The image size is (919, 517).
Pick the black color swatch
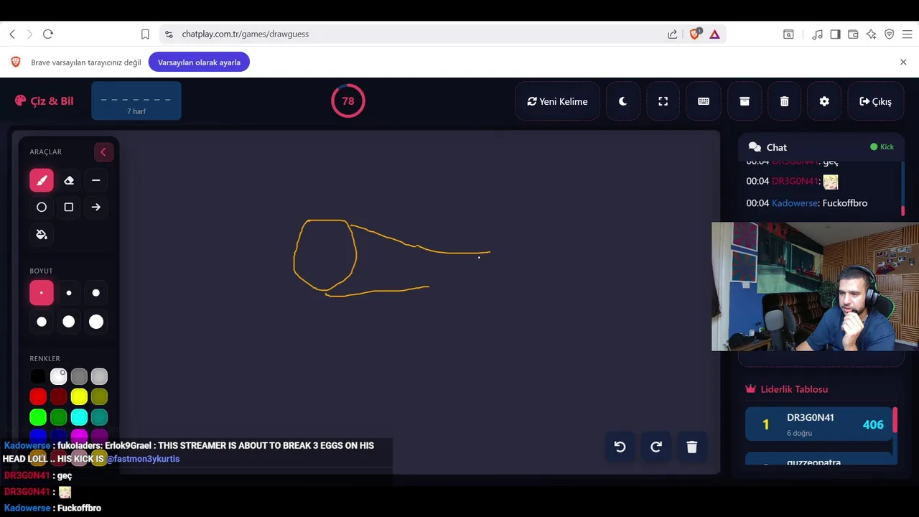38,376
